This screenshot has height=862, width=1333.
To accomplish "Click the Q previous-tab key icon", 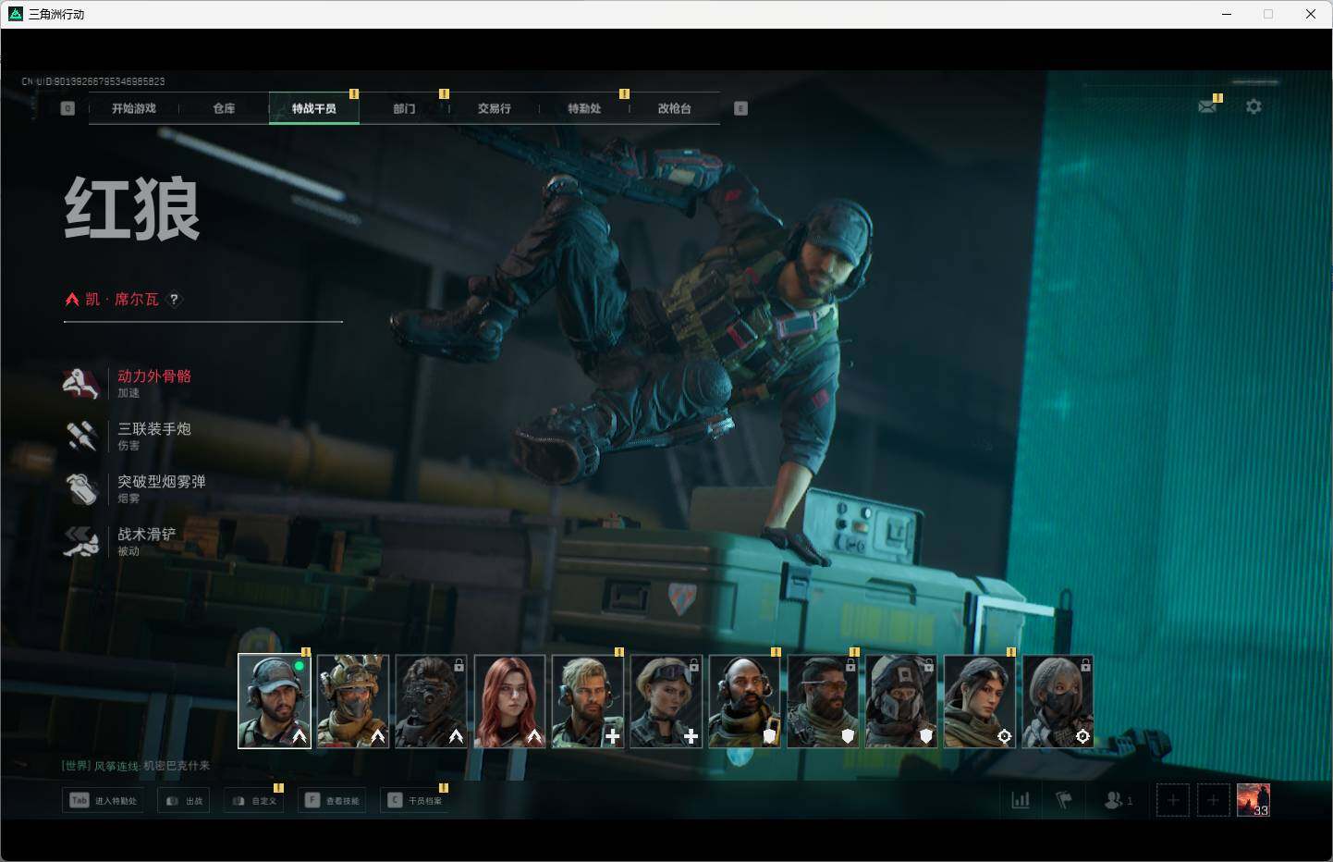I will coord(67,108).
